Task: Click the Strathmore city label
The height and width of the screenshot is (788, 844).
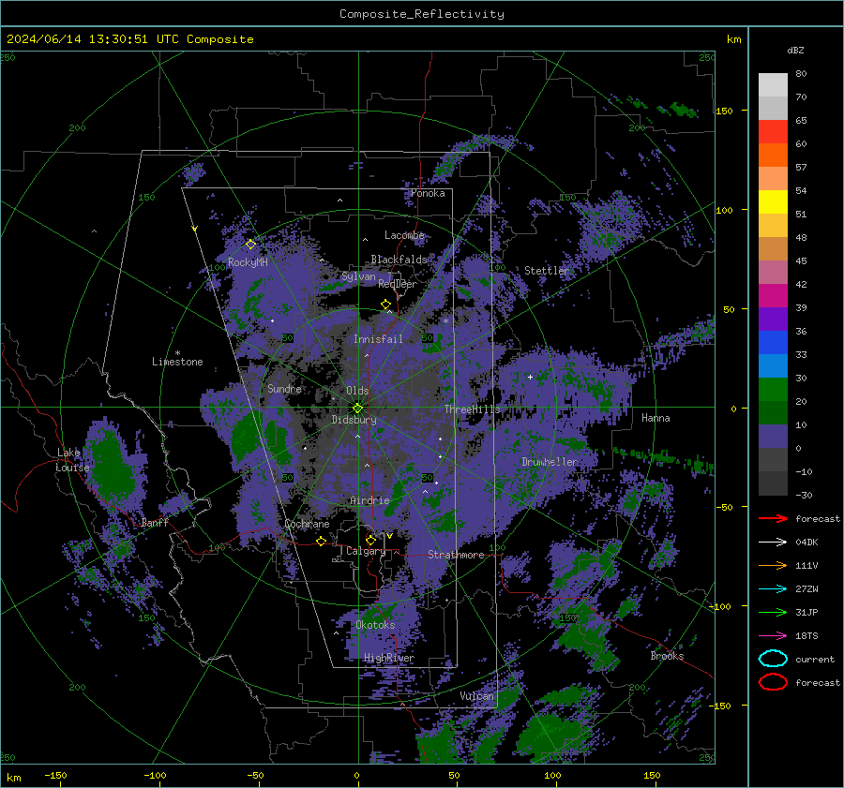Action: pyautogui.click(x=456, y=555)
